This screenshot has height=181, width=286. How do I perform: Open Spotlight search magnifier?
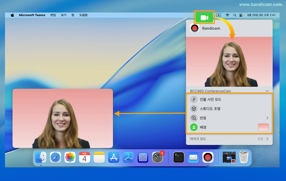[x=235, y=15]
